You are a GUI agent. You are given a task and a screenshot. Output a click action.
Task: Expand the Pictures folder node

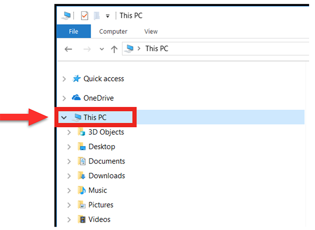pyautogui.click(x=69, y=205)
